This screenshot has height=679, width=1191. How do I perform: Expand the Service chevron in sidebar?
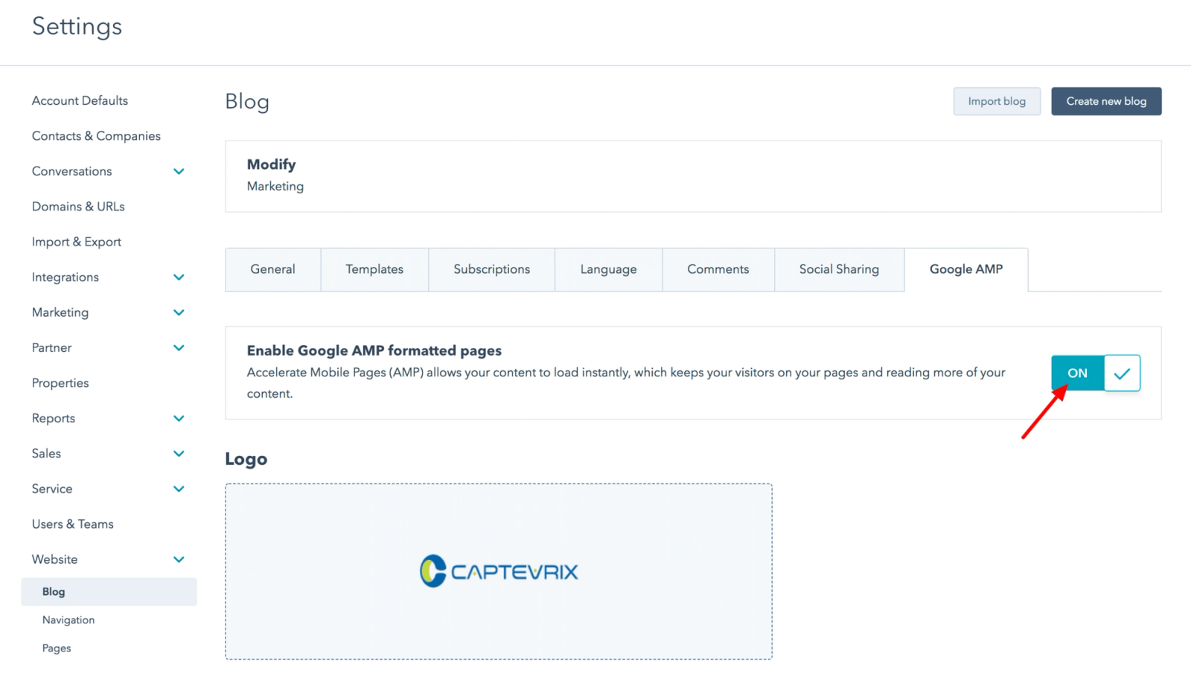179,489
